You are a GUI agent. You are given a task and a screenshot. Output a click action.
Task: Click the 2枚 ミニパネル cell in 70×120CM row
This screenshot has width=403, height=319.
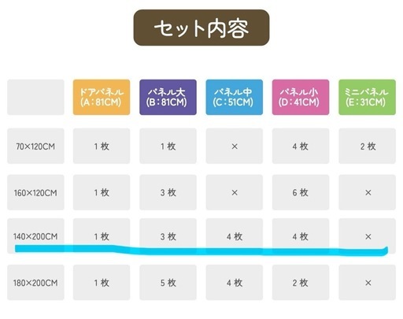click(367, 146)
